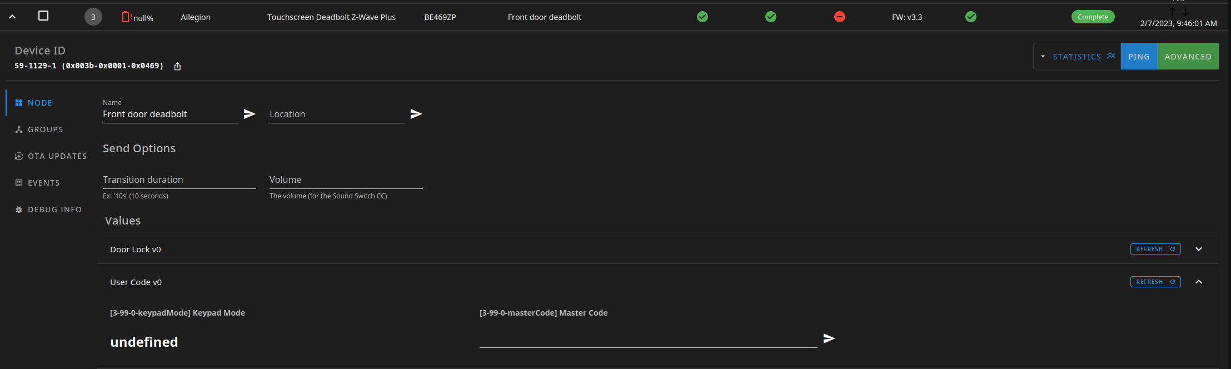This screenshot has width=1231, height=369.
Task: Open Debug Info via bug icon
Action: click(18, 209)
